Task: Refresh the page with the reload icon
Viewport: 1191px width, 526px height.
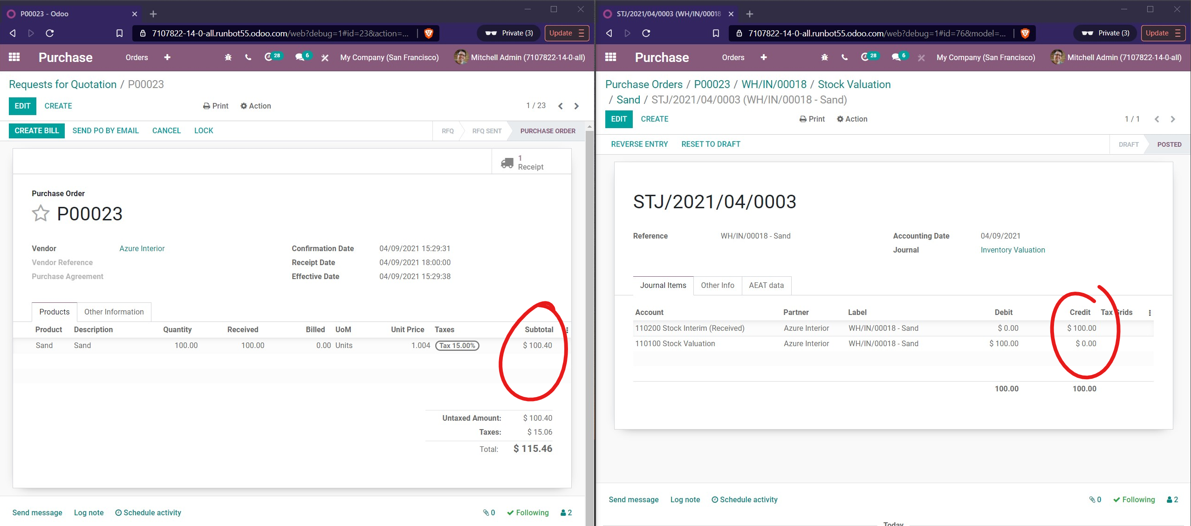Action: [x=50, y=33]
